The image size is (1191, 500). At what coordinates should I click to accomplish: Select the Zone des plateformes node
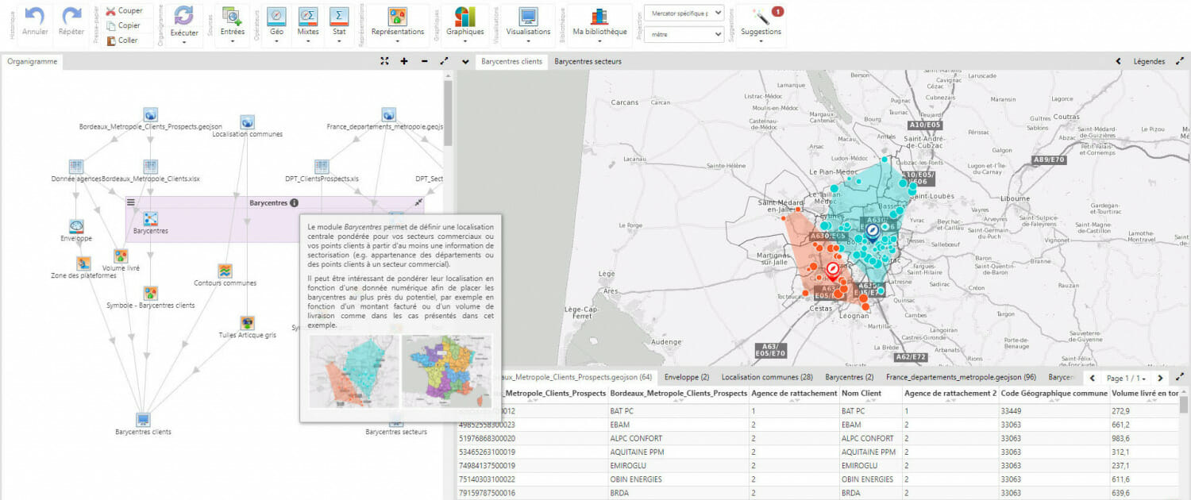tap(83, 263)
